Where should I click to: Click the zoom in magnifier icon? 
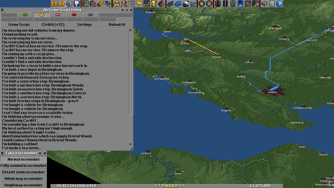(202, 4)
